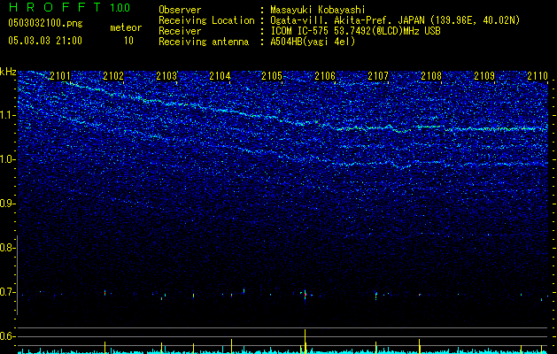The width and height of the screenshot is (557, 354).
Task: Click the A504HB yagi antenna text
Action: (x=313, y=42)
